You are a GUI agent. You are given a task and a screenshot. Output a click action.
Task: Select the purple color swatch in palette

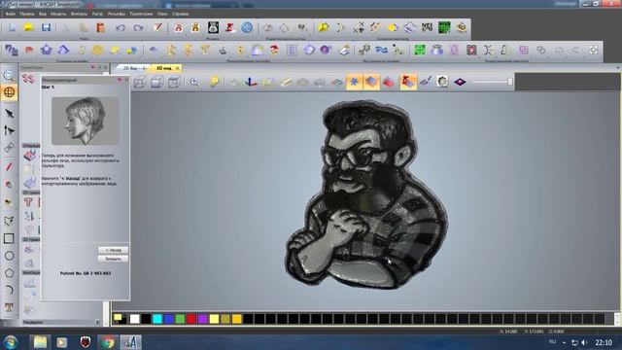(x=203, y=319)
